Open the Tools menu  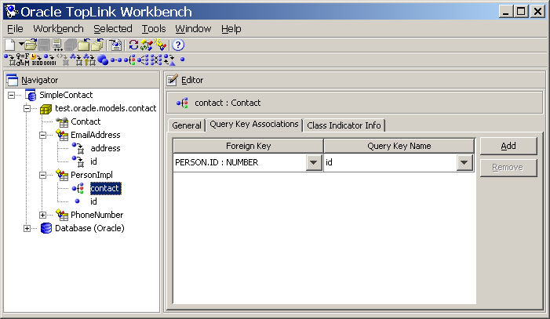pyautogui.click(x=154, y=29)
